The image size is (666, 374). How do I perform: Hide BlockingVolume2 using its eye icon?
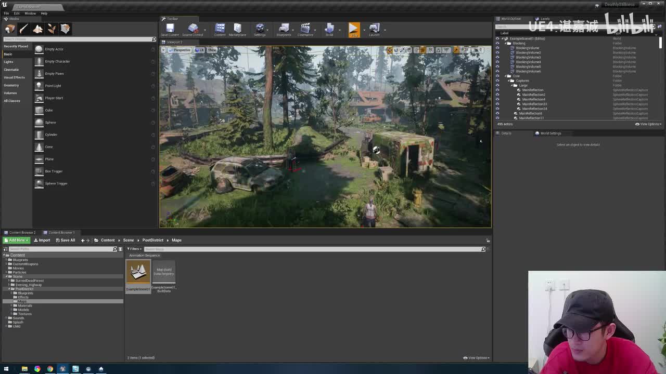pyautogui.click(x=497, y=52)
